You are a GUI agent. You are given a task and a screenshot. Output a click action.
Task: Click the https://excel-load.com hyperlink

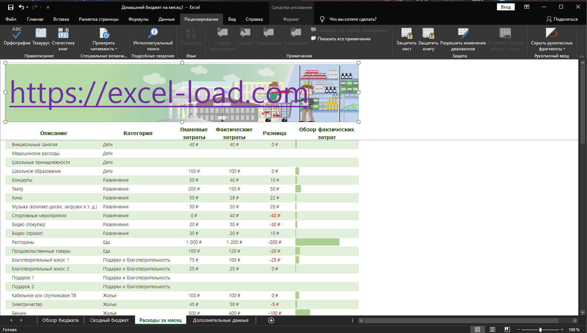[159, 93]
